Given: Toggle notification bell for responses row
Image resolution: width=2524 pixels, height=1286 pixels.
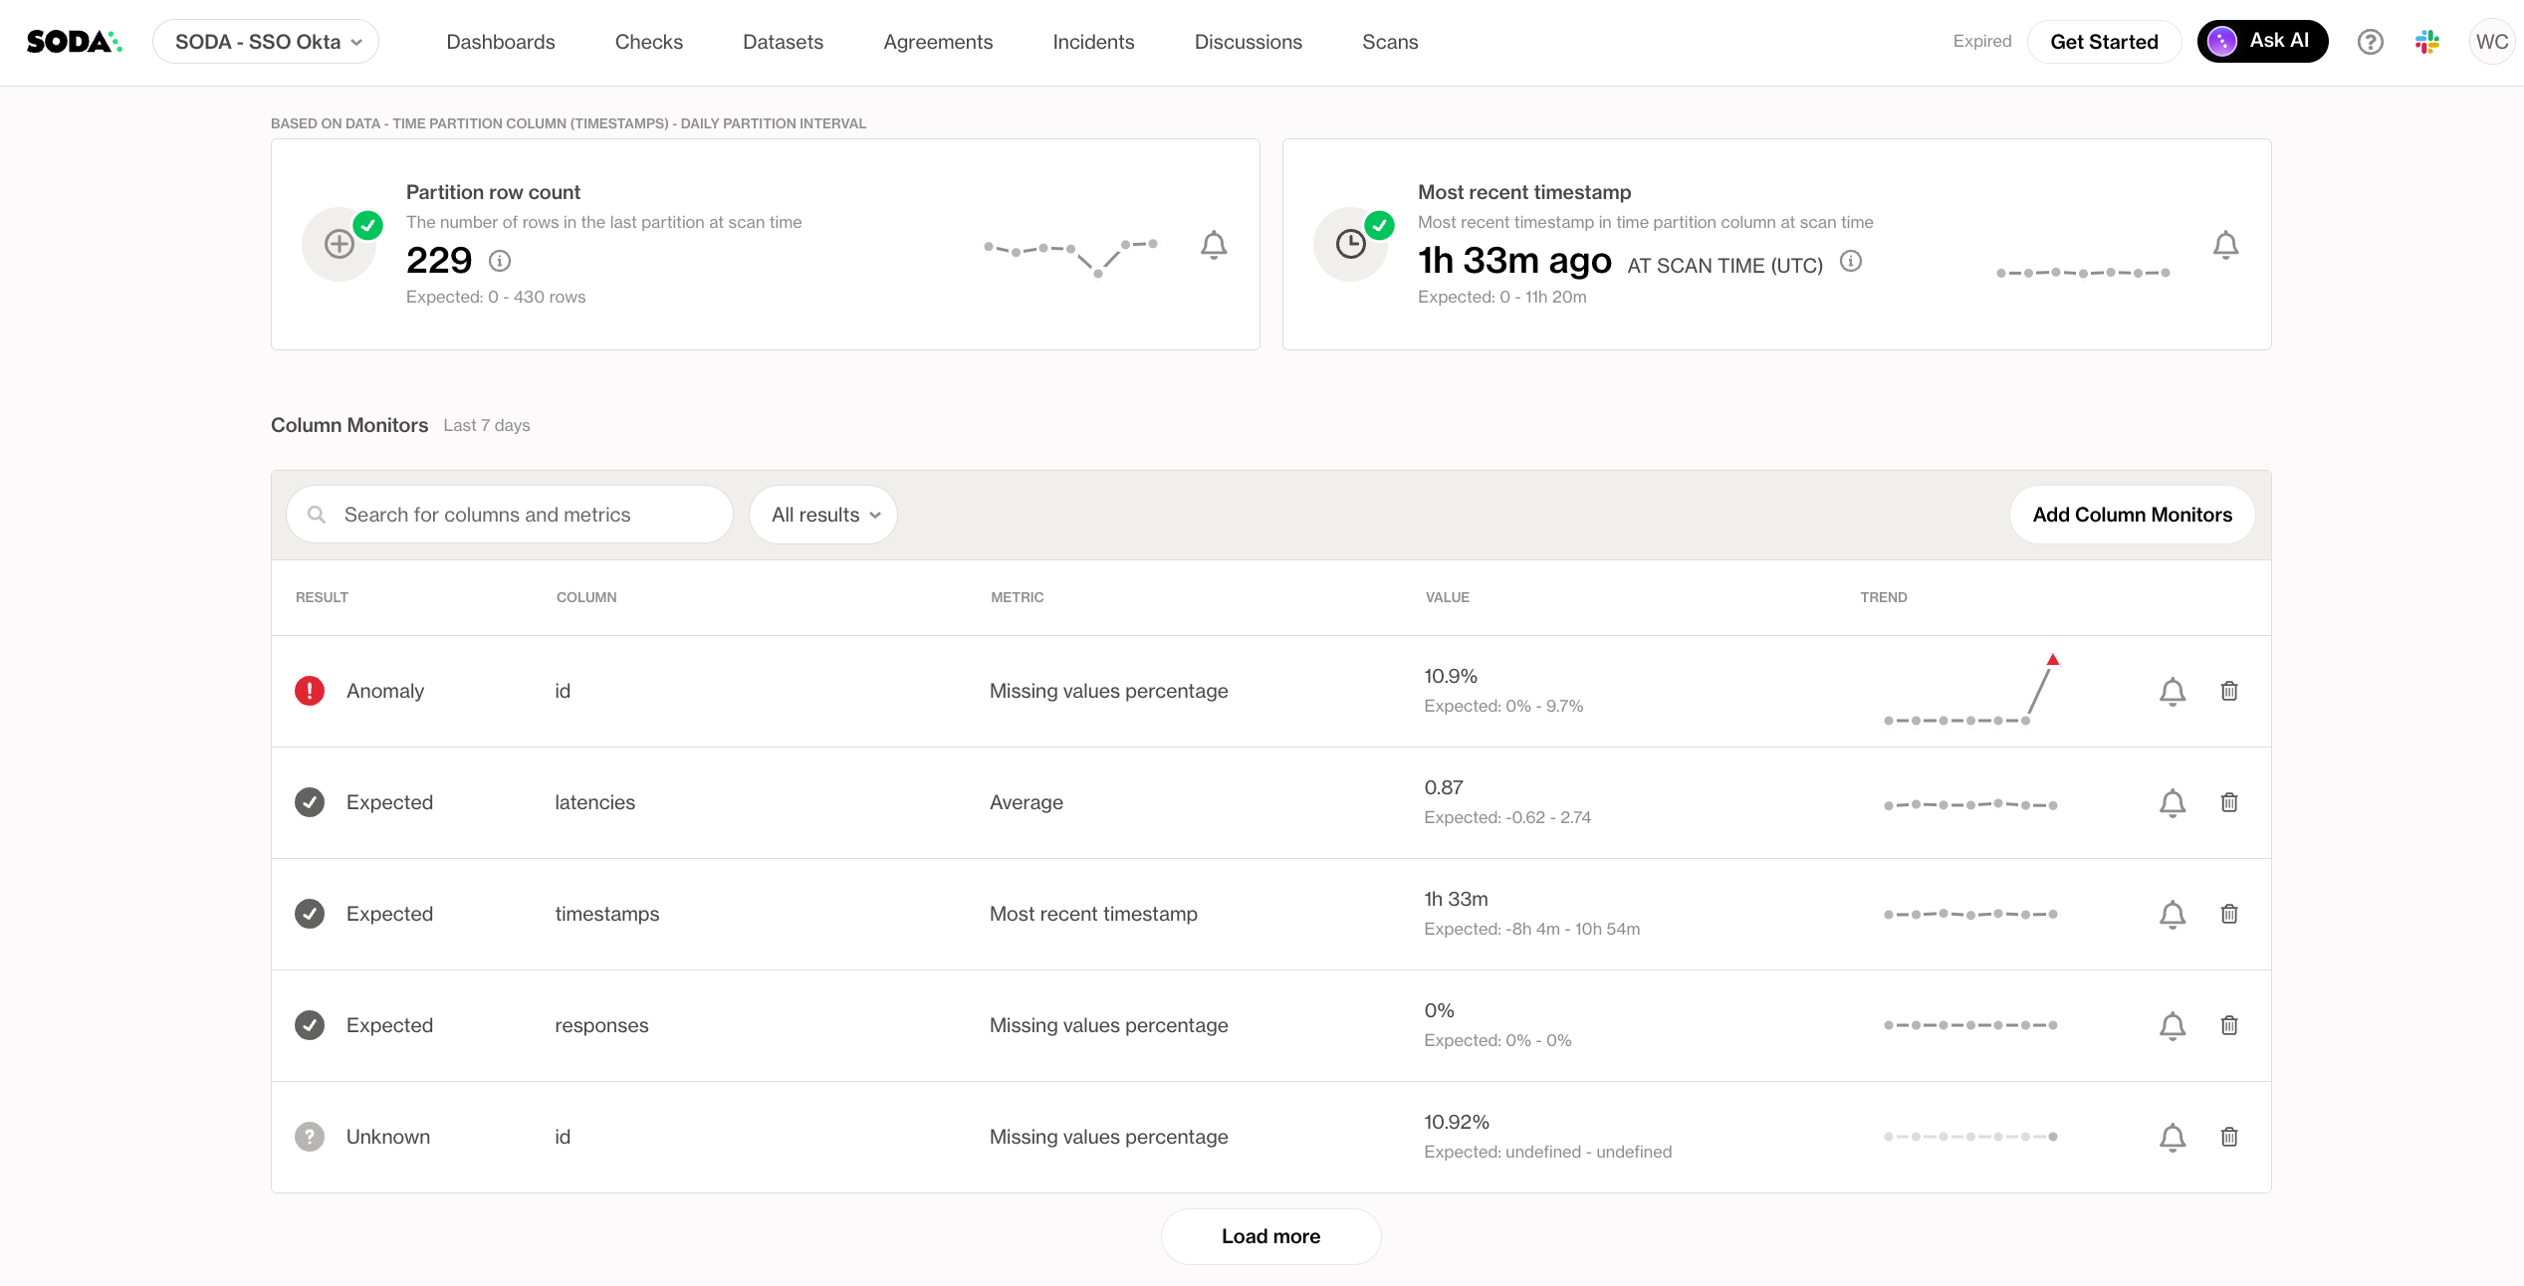Looking at the screenshot, I should pyautogui.click(x=2173, y=1025).
